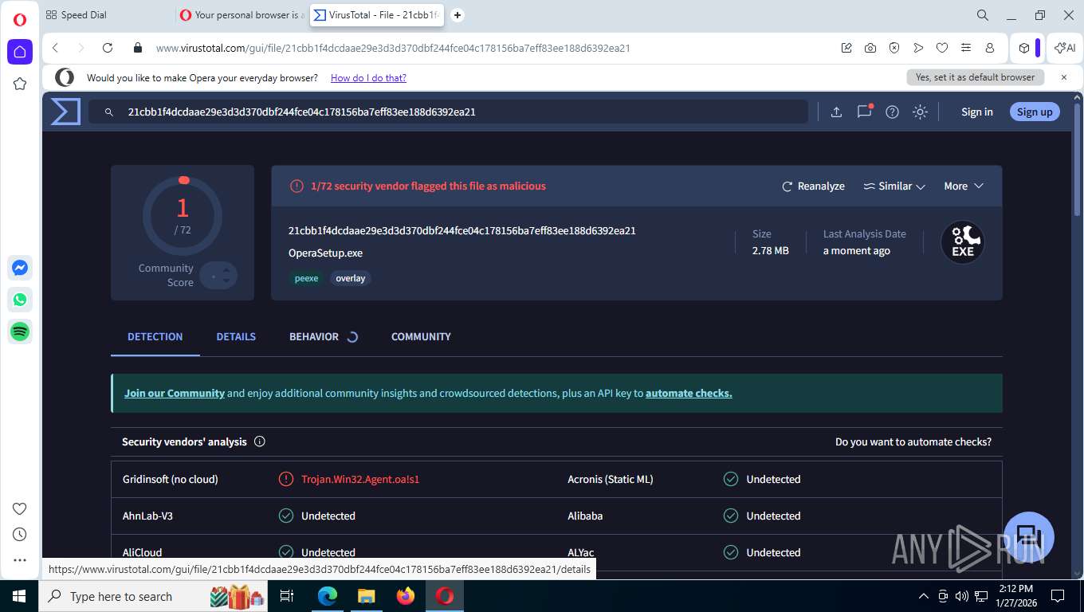
Task: Toggle light/dark theme sun icon
Action: tap(920, 112)
